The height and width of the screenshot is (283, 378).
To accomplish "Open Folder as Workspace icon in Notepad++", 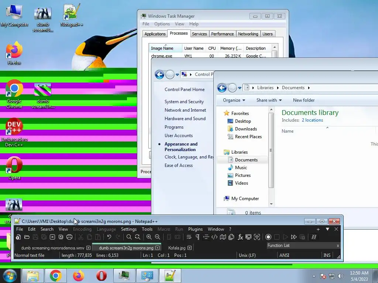I will click(x=248, y=237).
